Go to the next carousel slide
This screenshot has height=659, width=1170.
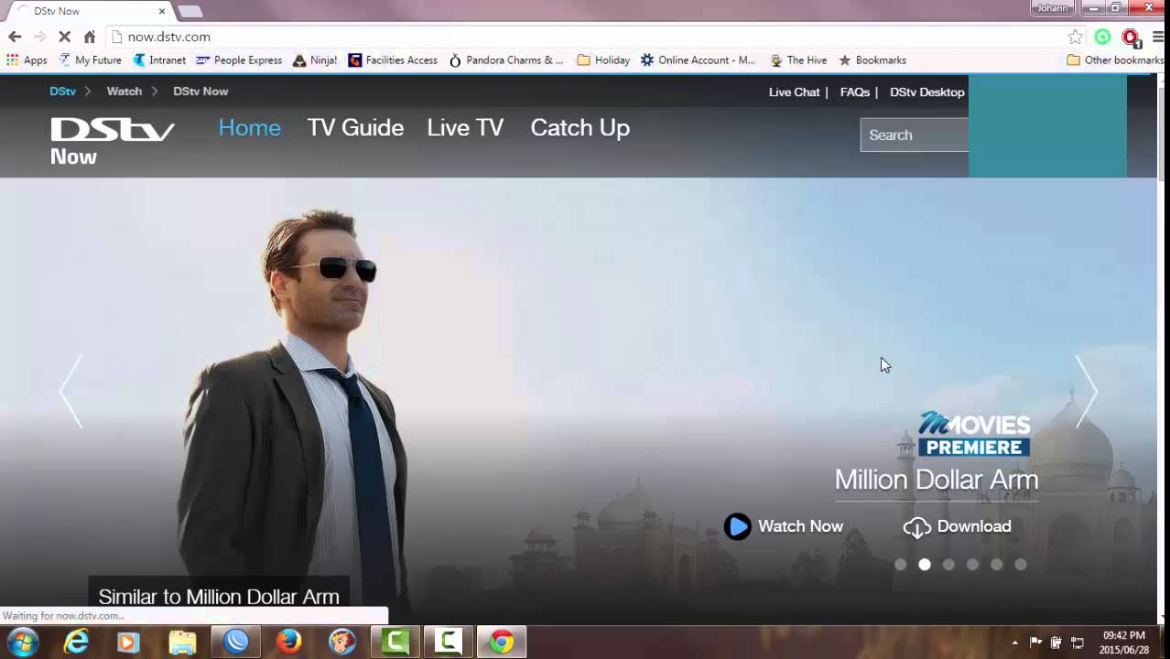point(1086,392)
